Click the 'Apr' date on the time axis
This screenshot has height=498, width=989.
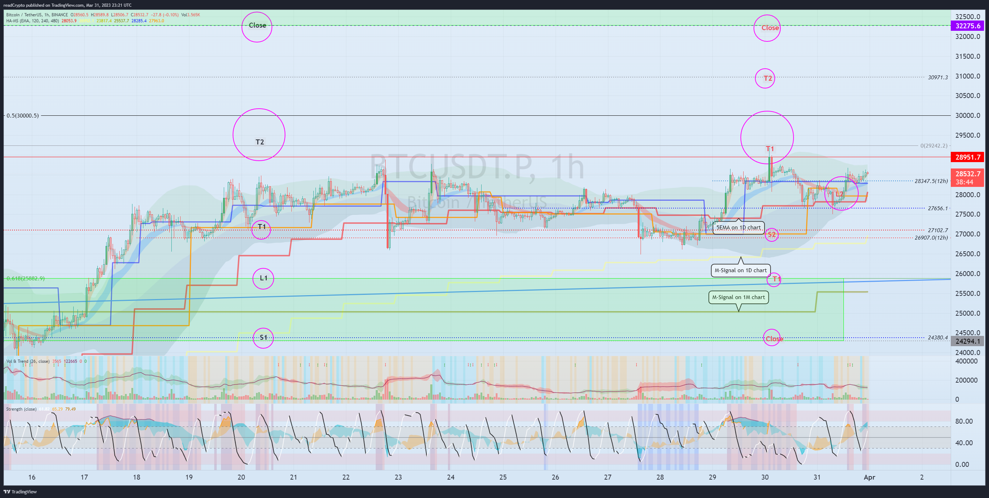tap(869, 478)
